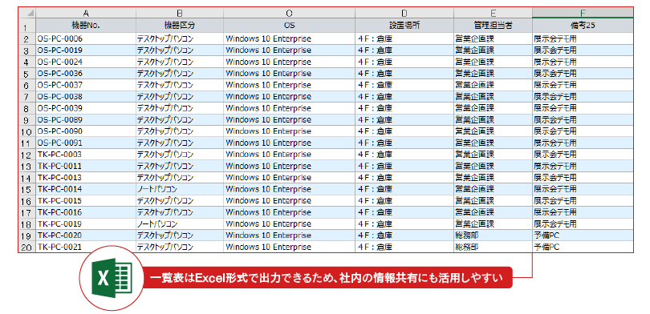Select column F header
The image size is (650, 314).
[x=583, y=12]
